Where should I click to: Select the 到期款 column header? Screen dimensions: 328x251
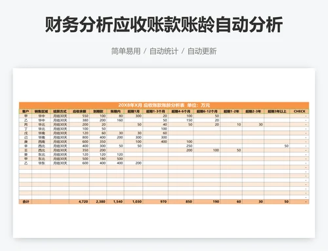pyautogui.click(x=98, y=111)
